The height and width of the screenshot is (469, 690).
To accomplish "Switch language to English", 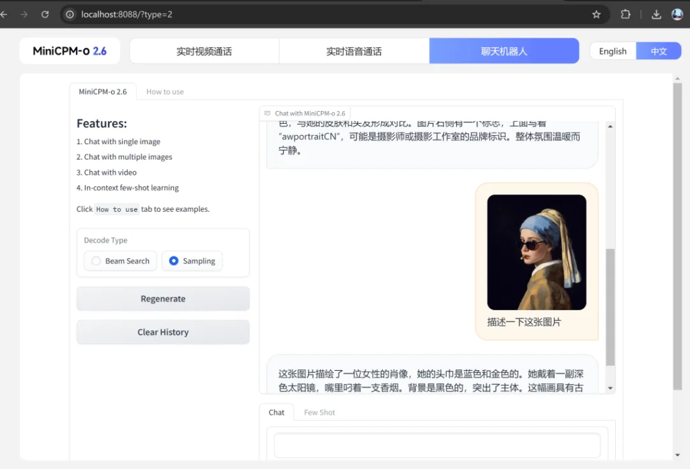I will pyautogui.click(x=613, y=51).
